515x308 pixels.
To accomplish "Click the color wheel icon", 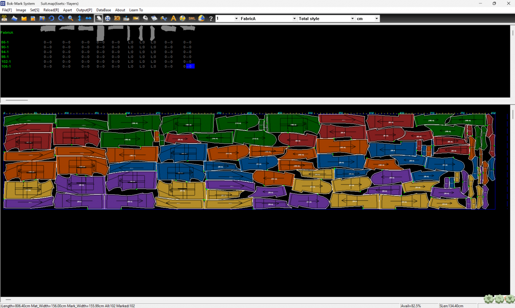I will point(182,18).
